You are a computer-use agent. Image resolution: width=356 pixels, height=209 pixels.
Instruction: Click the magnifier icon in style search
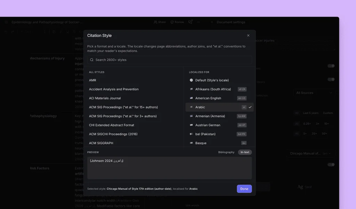[x=92, y=60]
